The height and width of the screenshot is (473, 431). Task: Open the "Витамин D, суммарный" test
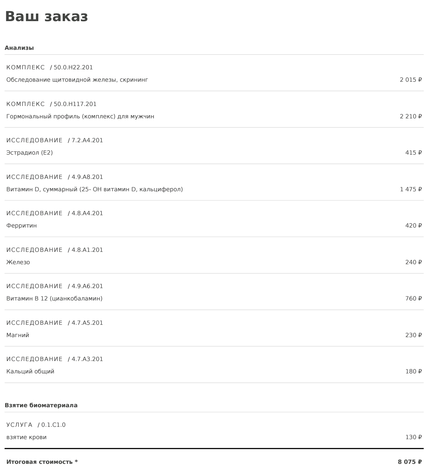(95, 189)
